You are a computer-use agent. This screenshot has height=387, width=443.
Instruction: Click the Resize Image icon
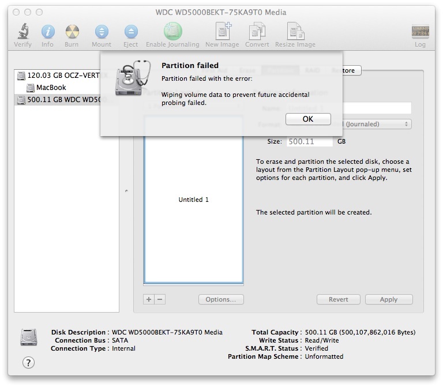295,31
